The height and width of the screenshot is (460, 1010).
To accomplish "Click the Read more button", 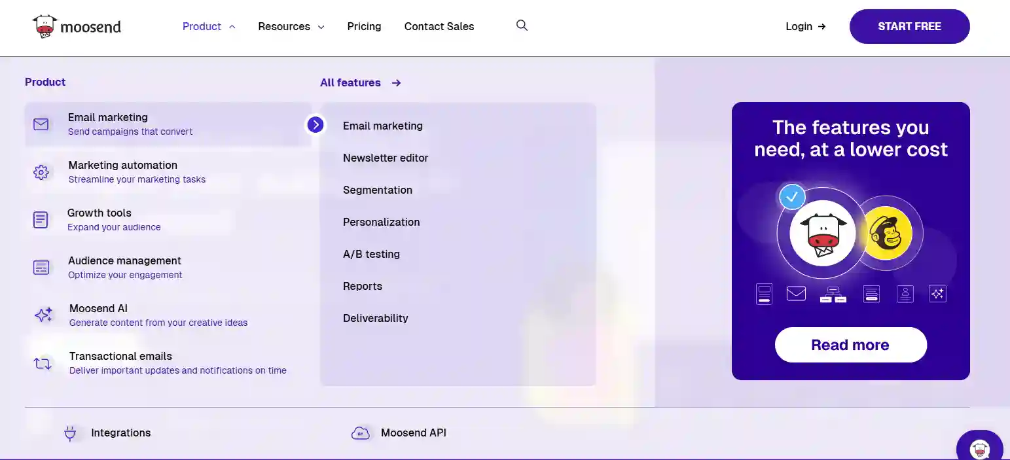I will coord(850,345).
